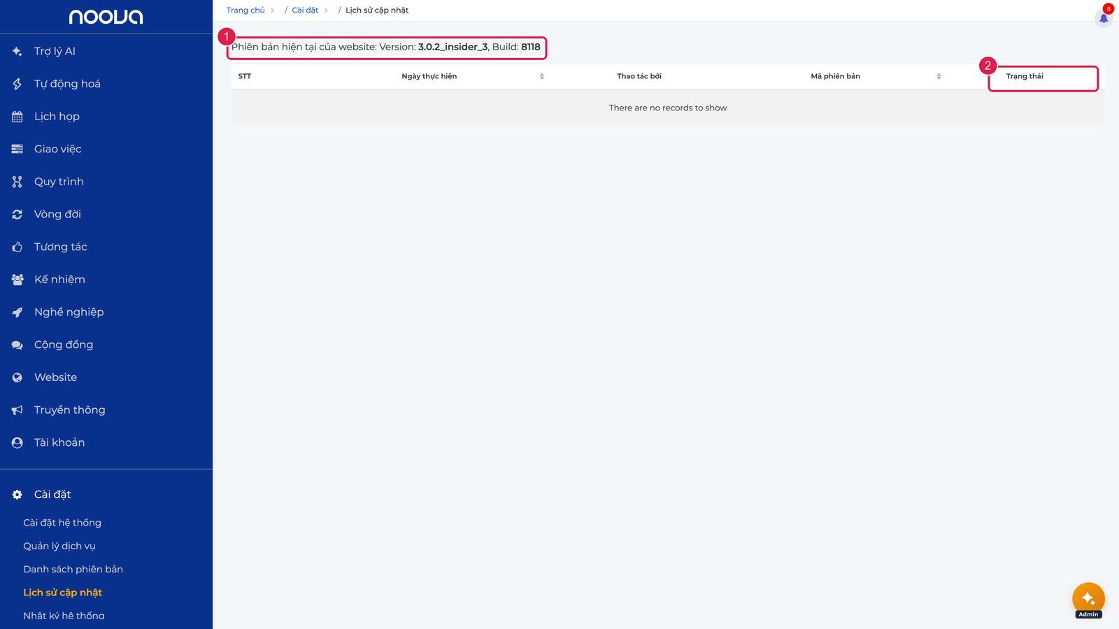
Task: Open the orange Admin AI assistant button
Action: click(x=1088, y=599)
